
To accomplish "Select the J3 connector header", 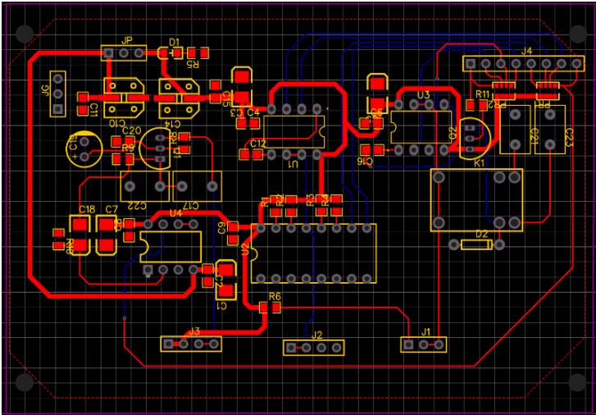I will point(191,344).
